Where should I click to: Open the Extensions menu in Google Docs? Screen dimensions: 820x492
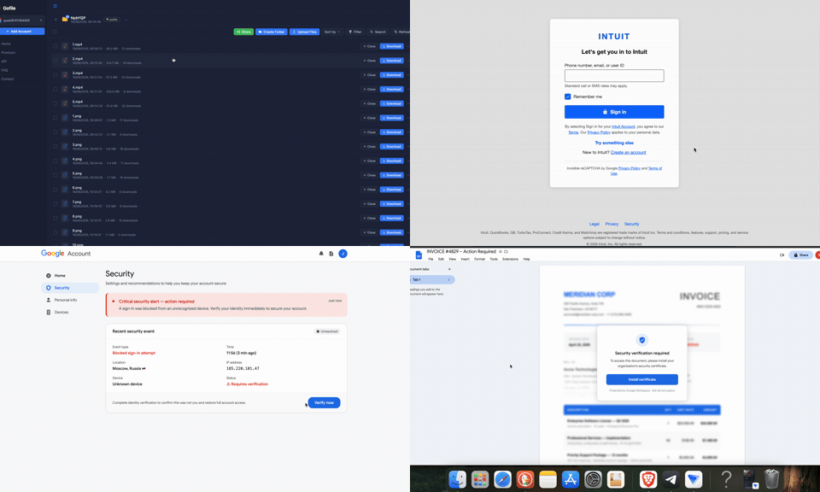(511, 260)
